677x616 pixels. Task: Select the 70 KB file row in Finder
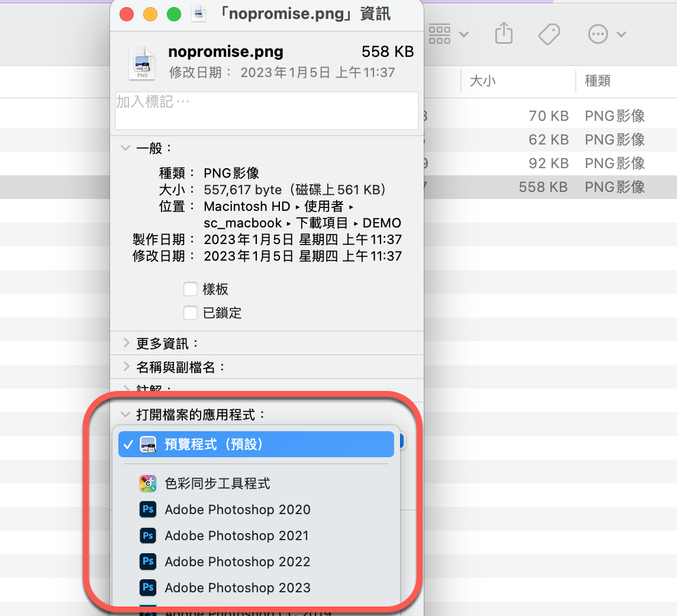550,116
